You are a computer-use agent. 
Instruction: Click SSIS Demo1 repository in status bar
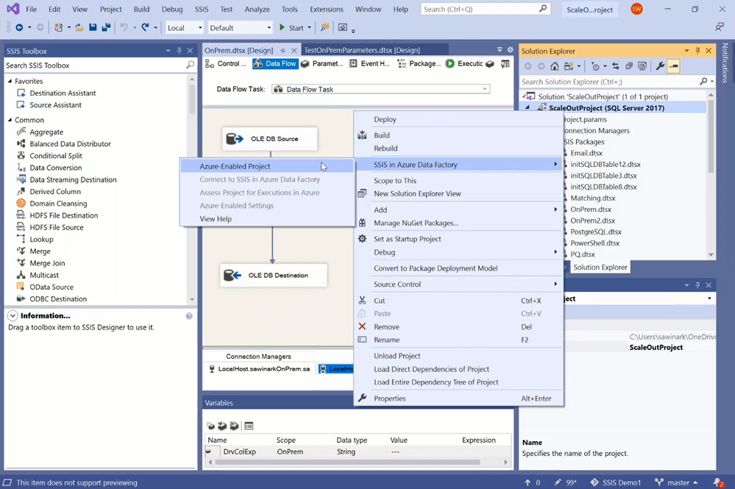(x=616, y=482)
